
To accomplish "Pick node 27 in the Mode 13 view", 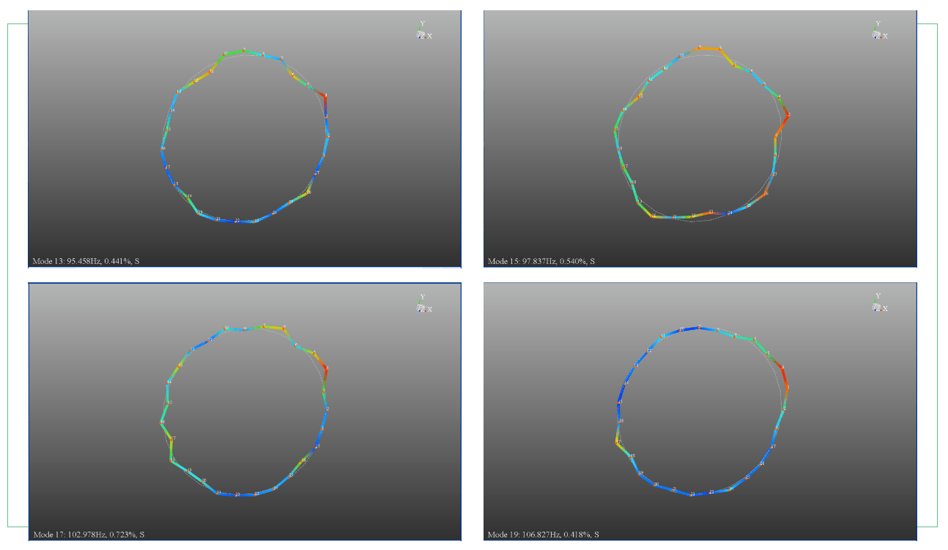I will point(316,173).
